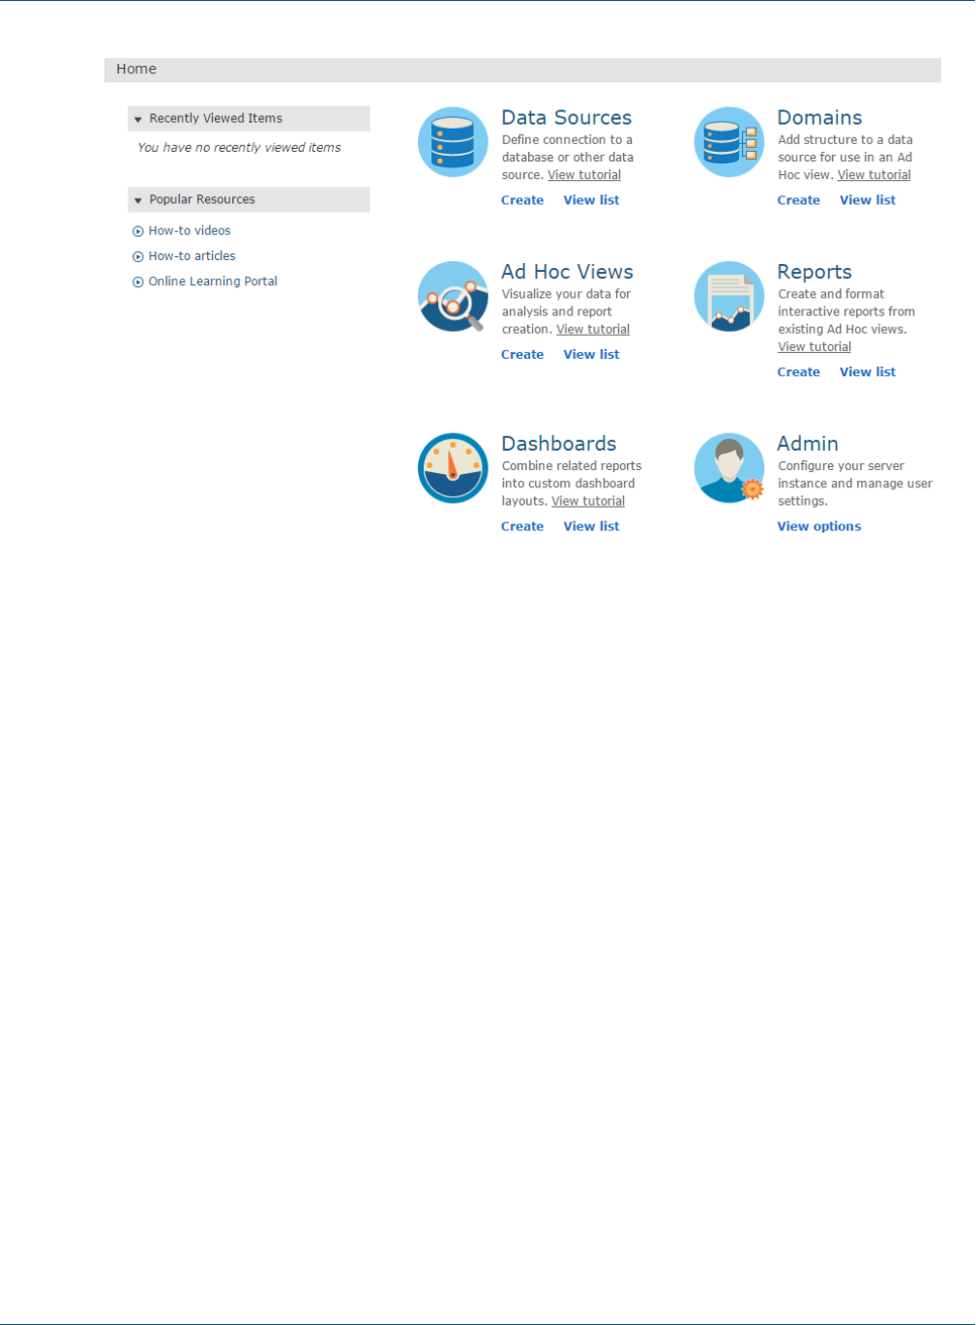Click Create under Reports
This screenshot has height=1325, width=976.
coord(799,371)
